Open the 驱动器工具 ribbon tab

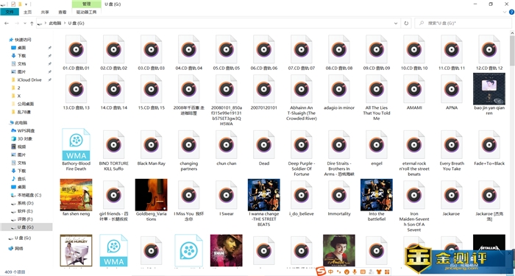coord(86,13)
